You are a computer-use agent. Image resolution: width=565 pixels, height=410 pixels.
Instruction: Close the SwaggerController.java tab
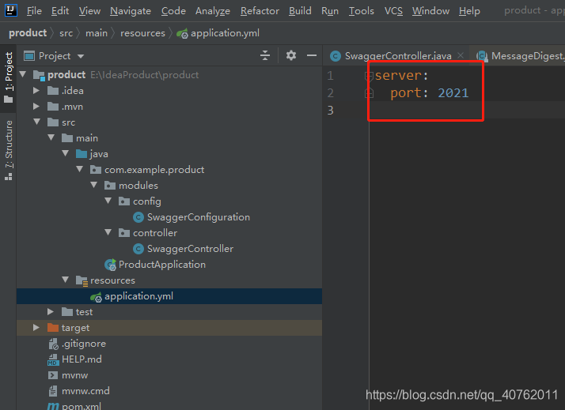coord(461,55)
